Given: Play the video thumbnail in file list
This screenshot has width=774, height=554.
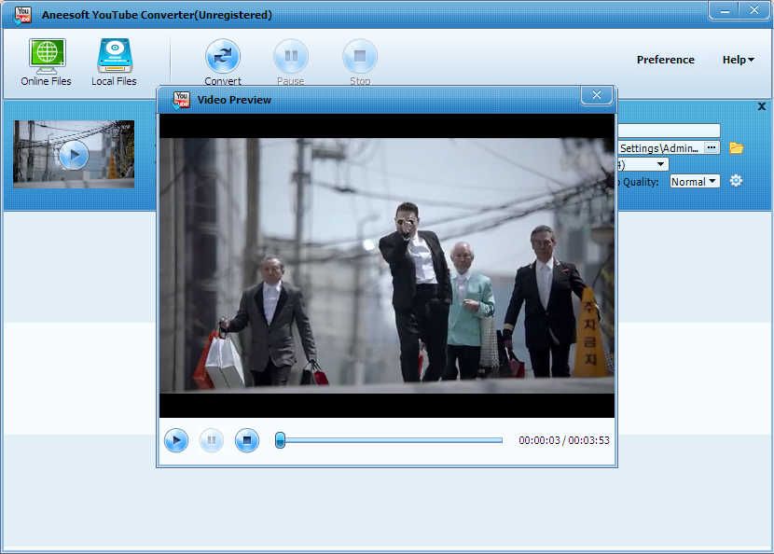Looking at the screenshot, I should pyautogui.click(x=74, y=155).
